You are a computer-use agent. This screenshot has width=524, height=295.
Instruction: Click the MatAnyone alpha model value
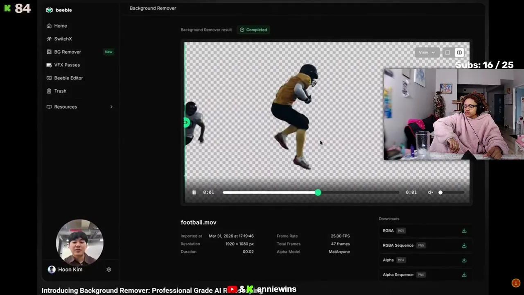[x=339, y=252]
